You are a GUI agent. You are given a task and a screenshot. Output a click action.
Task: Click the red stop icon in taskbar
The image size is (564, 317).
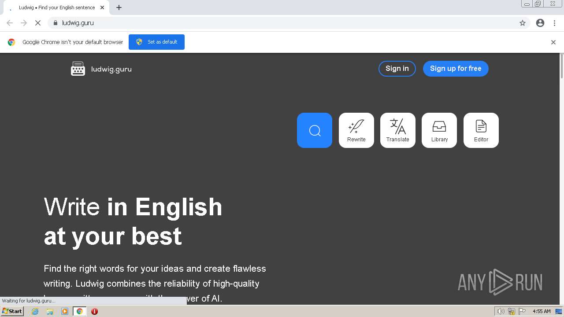[94, 311]
